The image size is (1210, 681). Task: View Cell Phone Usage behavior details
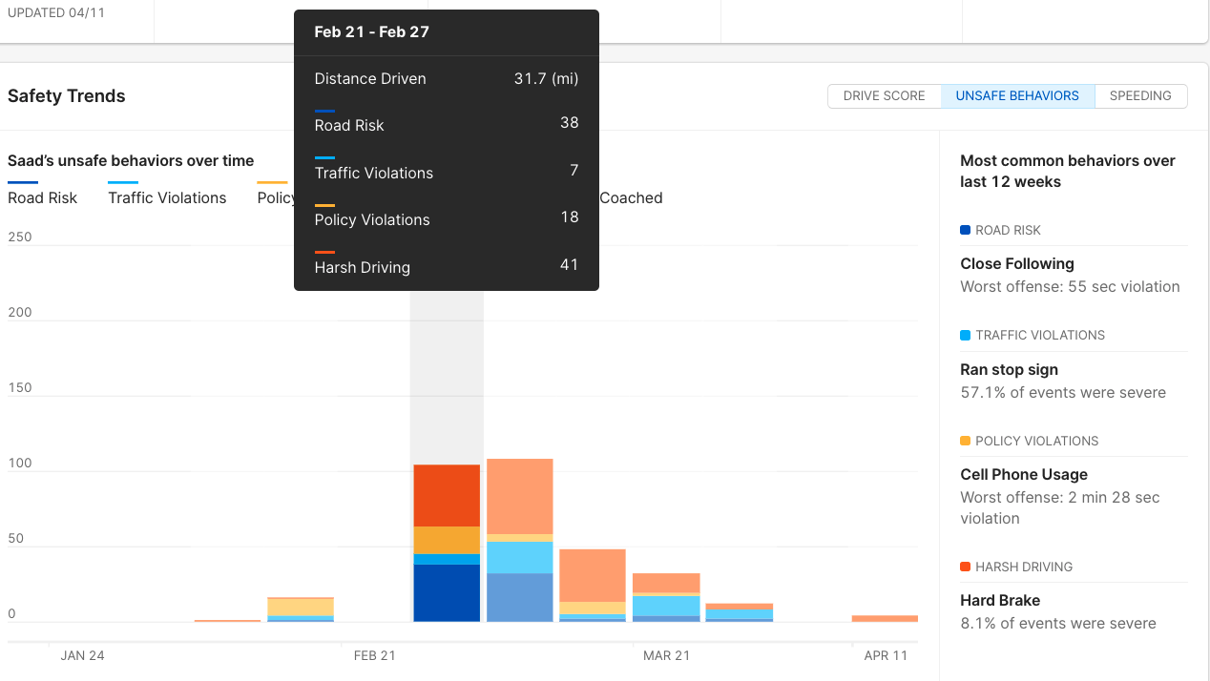pyautogui.click(x=1023, y=475)
